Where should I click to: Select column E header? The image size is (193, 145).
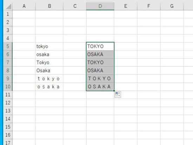[x=126, y=6]
